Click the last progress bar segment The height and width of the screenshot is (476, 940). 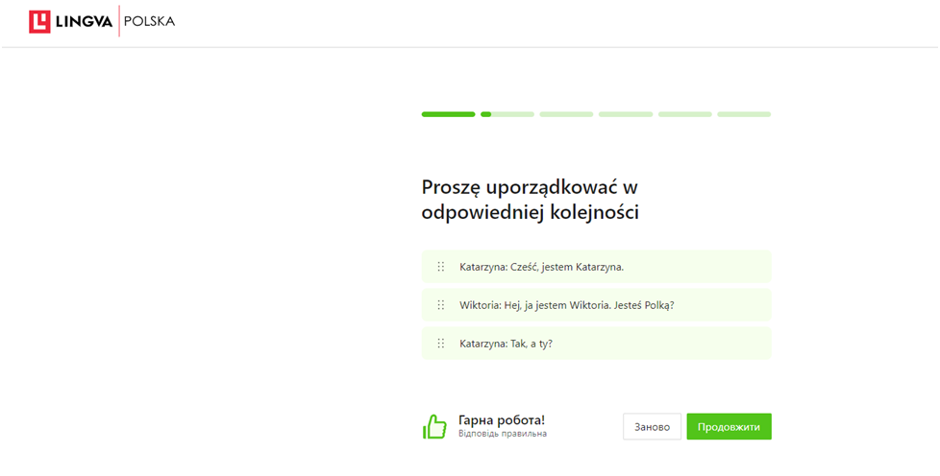click(744, 114)
